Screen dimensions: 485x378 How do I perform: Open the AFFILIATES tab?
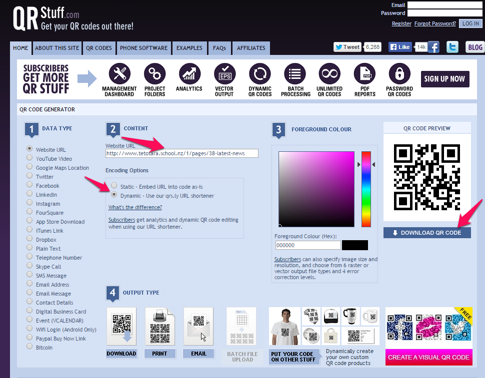click(x=251, y=48)
